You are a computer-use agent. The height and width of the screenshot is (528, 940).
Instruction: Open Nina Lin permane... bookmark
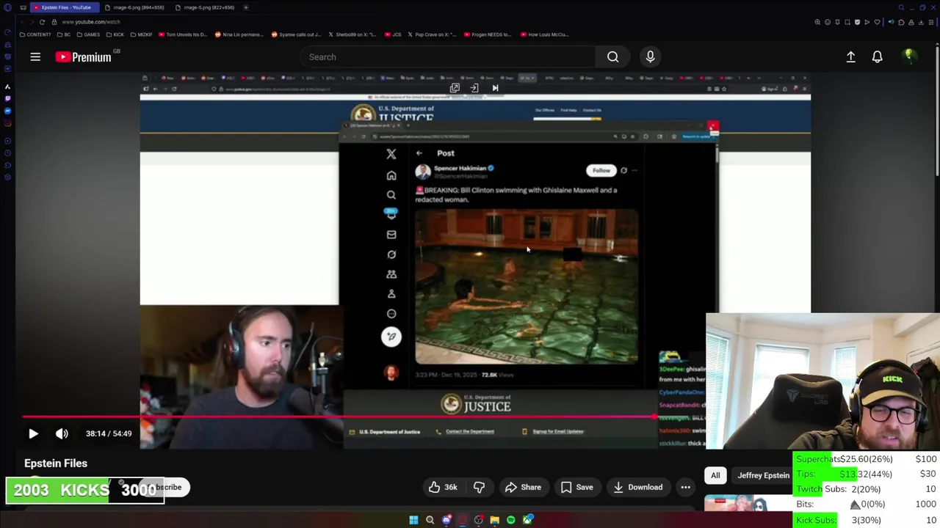(x=240, y=34)
